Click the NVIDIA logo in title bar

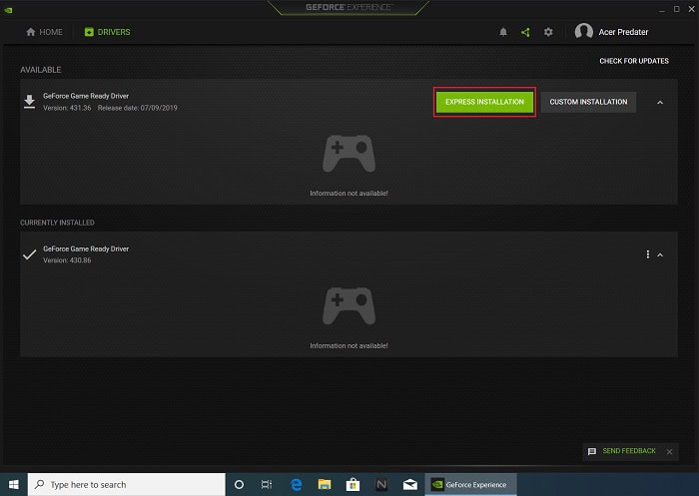click(x=8, y=9)
